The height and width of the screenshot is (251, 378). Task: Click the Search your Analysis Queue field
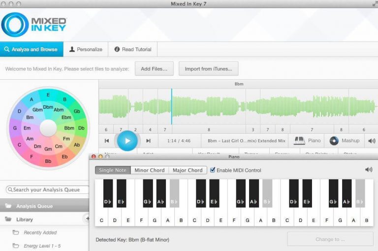coord(47,190)
